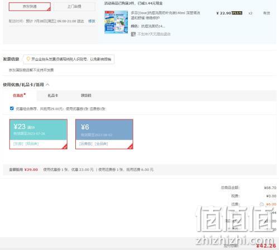Screen dimensions: 279x250
Task: Click 修改 to change delivery time
Action: [92, 21]
